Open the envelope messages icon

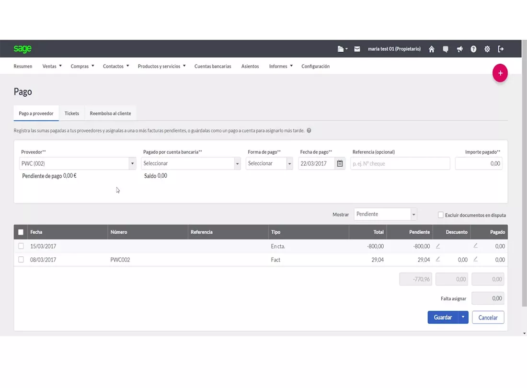(x=357, y=49)
